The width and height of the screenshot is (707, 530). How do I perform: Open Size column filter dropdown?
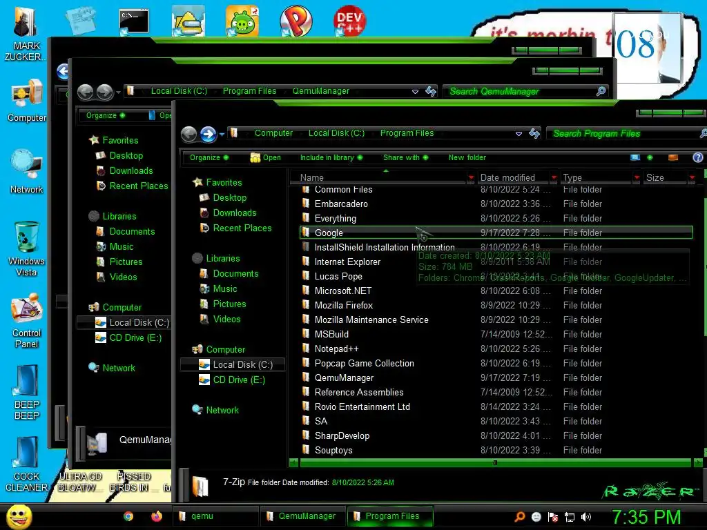point(692,177)
